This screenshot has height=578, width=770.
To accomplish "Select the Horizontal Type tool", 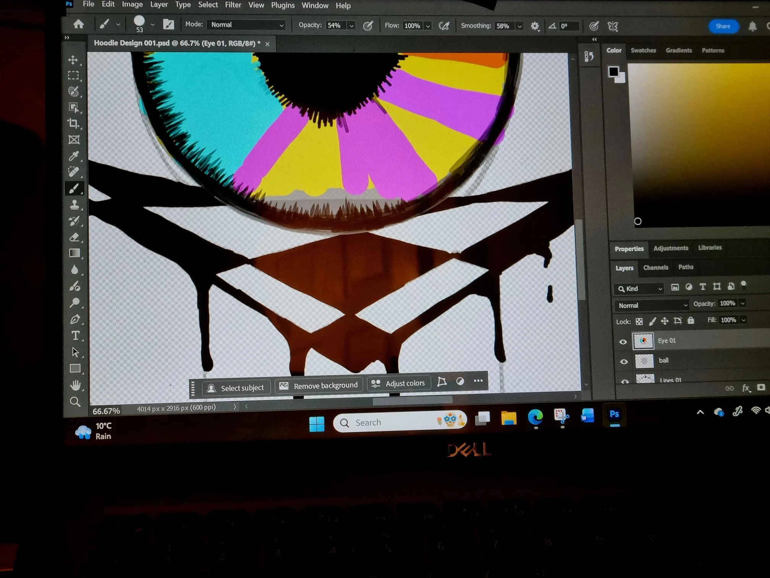I will (75, 336).
